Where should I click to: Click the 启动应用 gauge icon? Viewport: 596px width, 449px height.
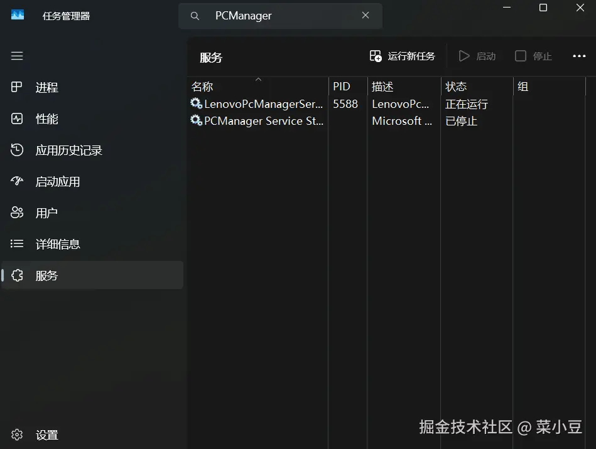[x=17, y=181]
